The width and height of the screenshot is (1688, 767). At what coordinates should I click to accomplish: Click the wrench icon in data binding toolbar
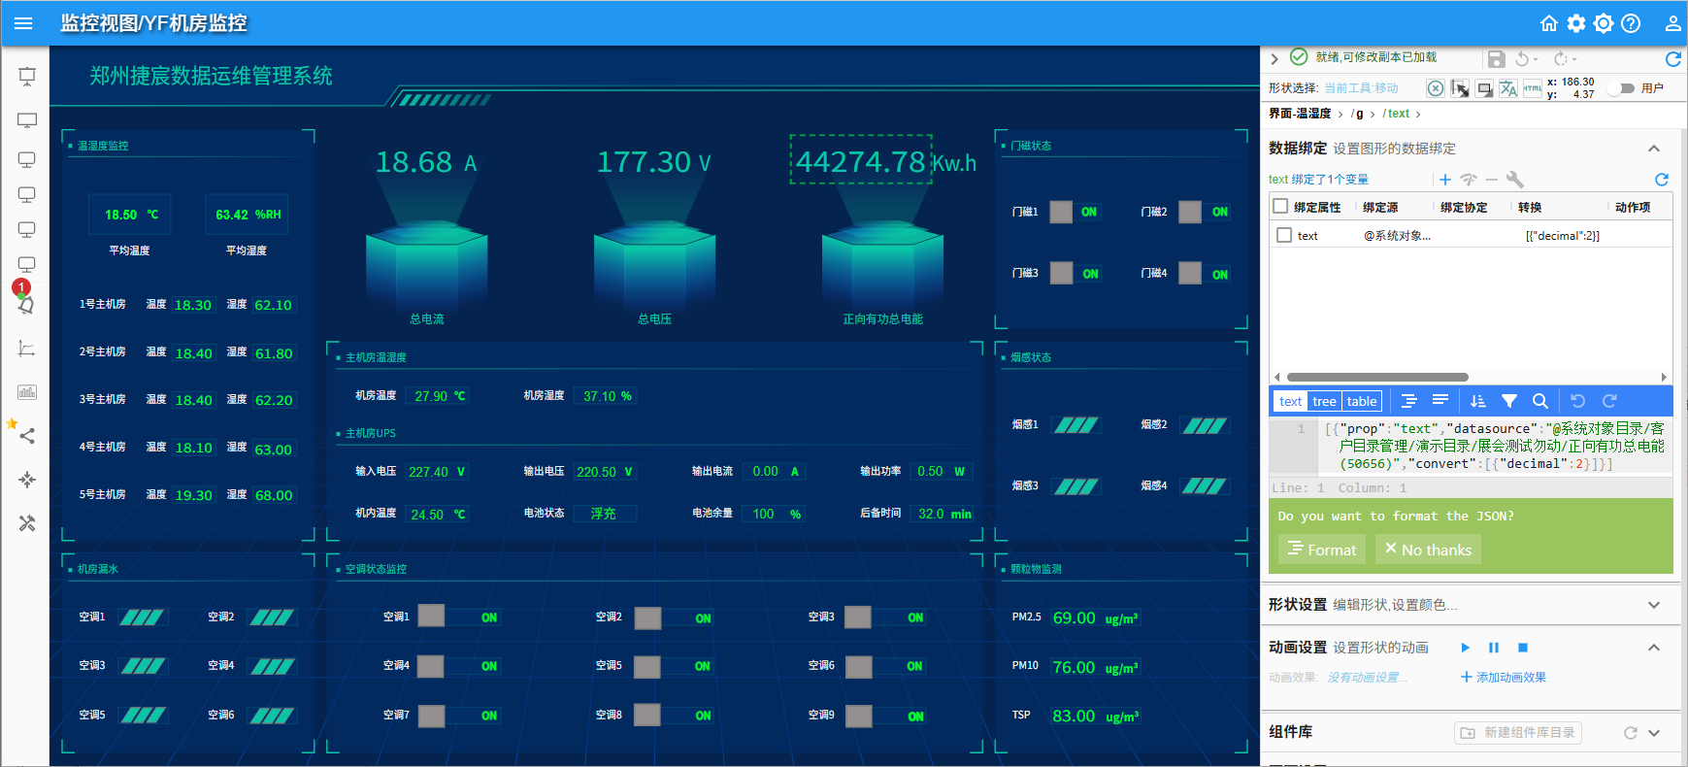(1514, 180)
